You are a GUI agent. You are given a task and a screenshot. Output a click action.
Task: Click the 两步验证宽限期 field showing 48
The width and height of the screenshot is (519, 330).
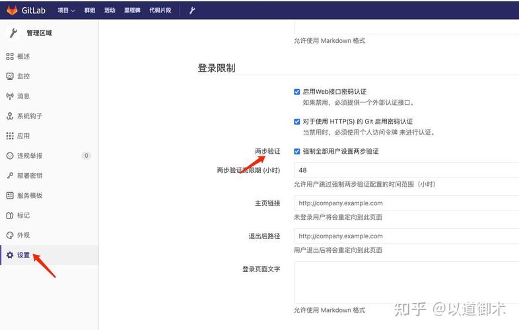406,170
